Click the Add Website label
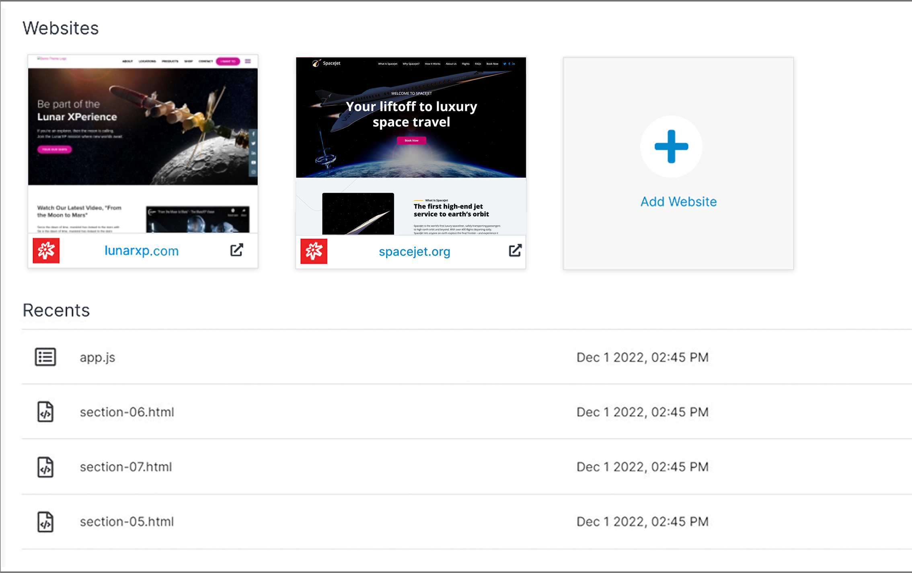Screen dimensions: 912x573 (x=678, y=201)
